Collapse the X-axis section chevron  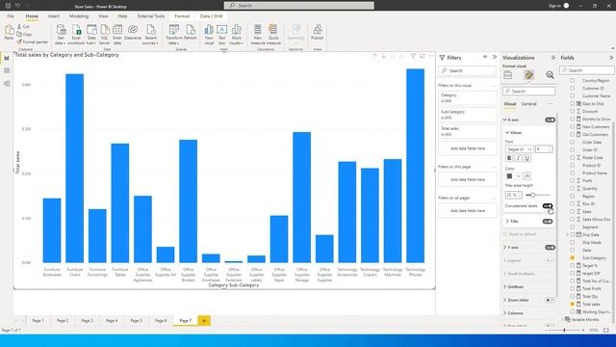[x=505, y=120]
